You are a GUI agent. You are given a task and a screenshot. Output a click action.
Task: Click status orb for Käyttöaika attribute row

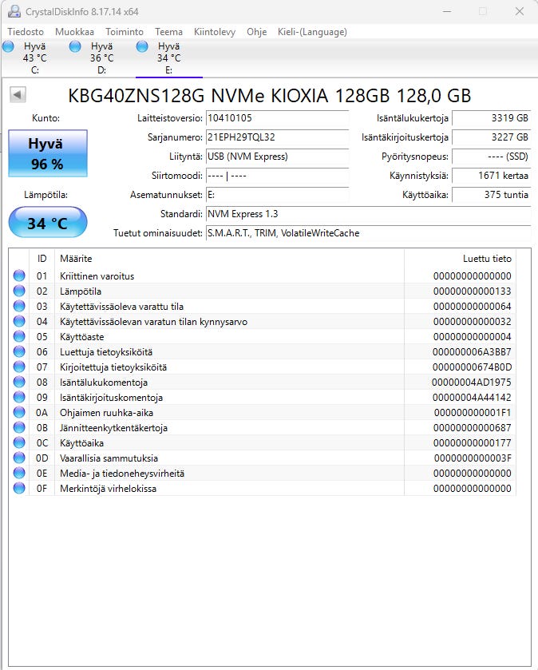(19, 442)
